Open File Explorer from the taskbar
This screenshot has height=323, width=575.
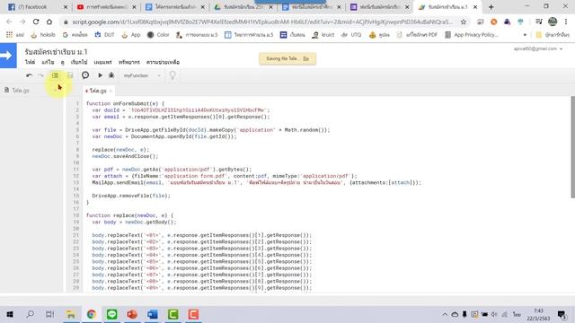coord(71,314)
